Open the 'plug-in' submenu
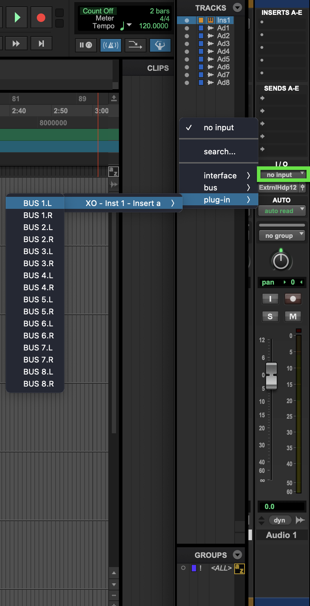Screen dimensions: 310x606 [219, 200]
